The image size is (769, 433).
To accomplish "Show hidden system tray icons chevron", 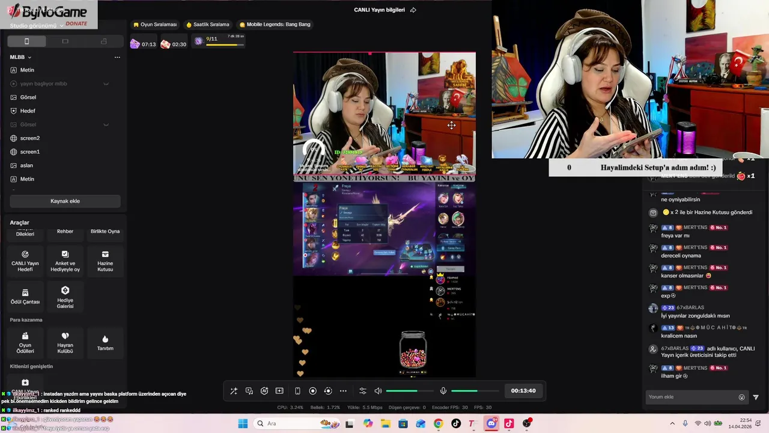I will click(672, 423).
